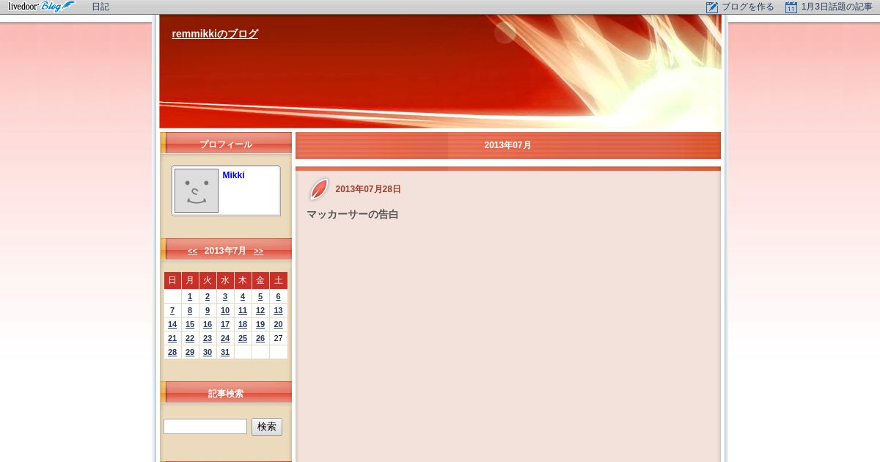This screenshot has width=880, height=462.
Task: Select calendar day 8
Action: [x=190, y=310]
